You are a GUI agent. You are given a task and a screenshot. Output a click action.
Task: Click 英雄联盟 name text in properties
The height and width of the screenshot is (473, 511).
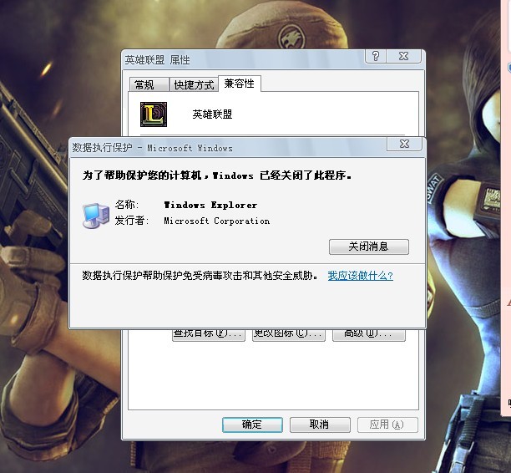pos(212,114)
